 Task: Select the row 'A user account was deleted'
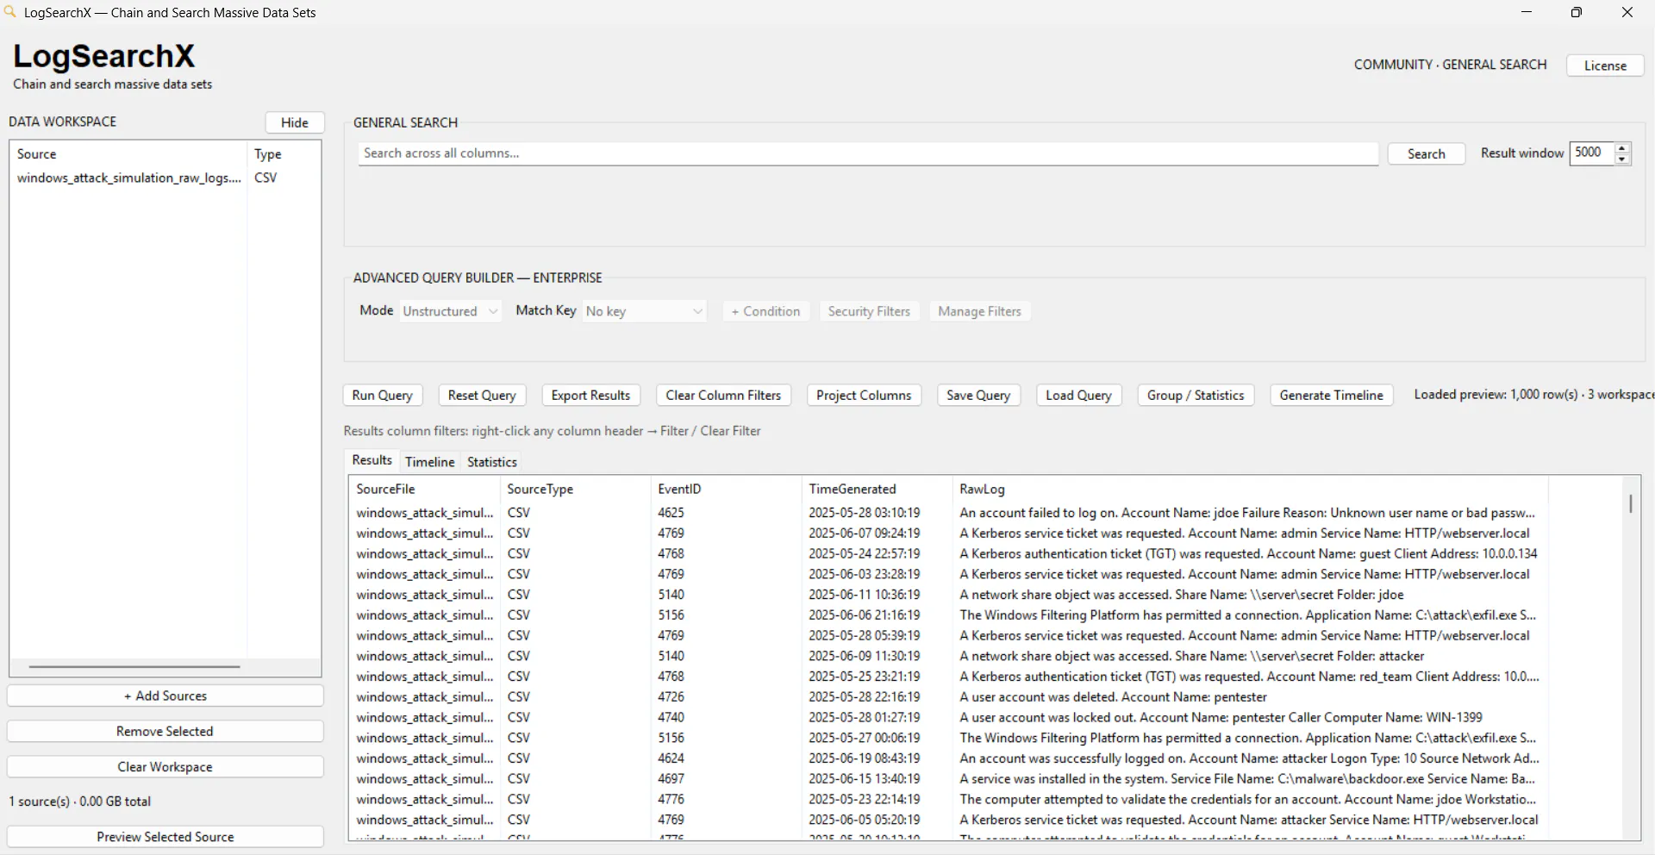[x=948, y=696]
